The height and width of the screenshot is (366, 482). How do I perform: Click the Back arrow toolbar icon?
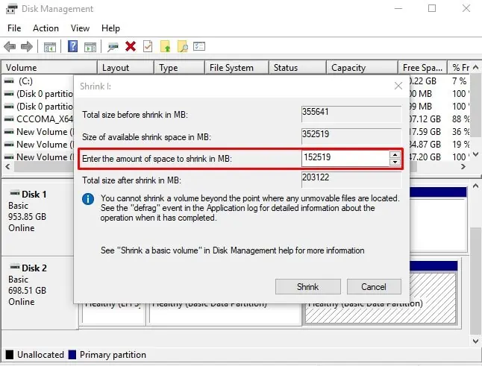click(10, 47)
